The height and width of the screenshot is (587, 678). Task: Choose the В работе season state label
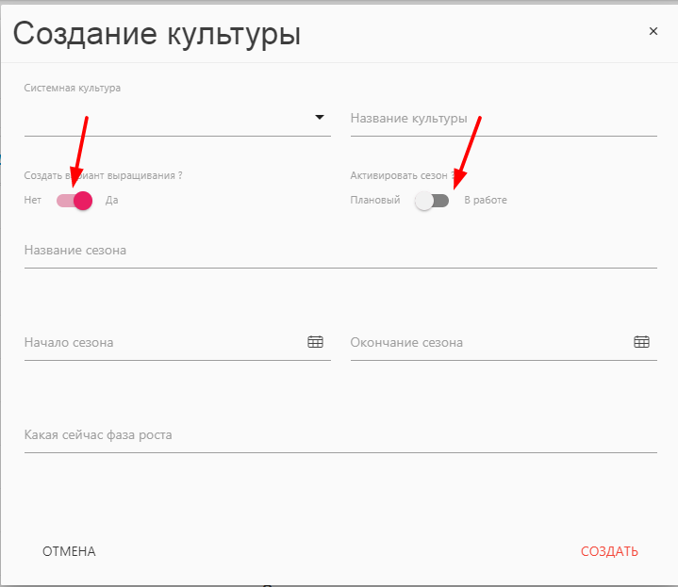click(x=486, y=200)
